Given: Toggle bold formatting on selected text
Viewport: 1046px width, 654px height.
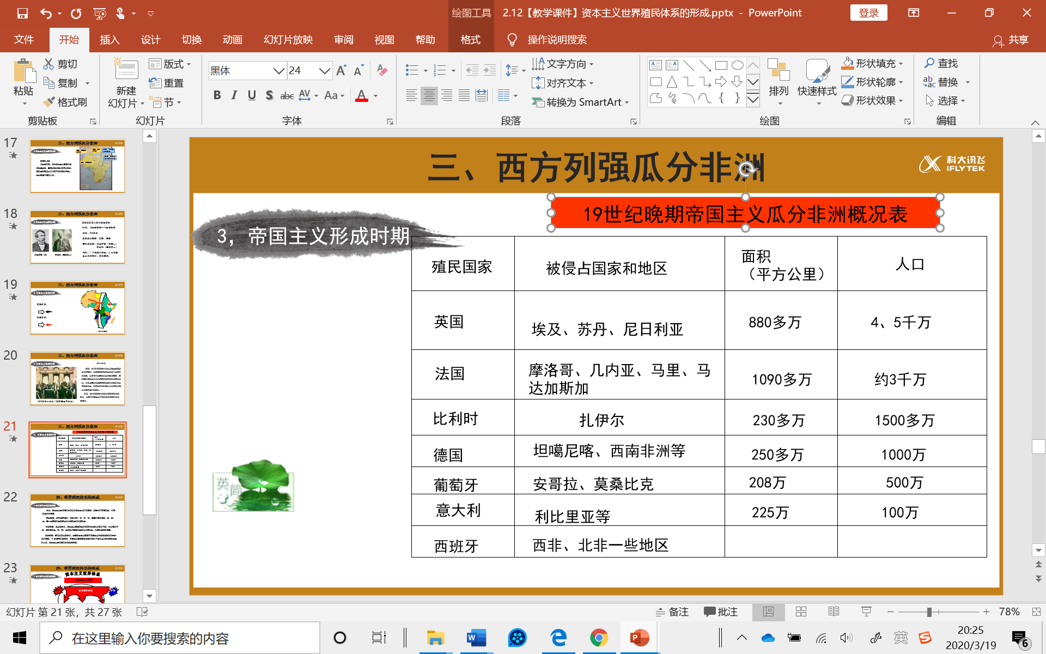Looking at the screenshot, I should point(217,95).
